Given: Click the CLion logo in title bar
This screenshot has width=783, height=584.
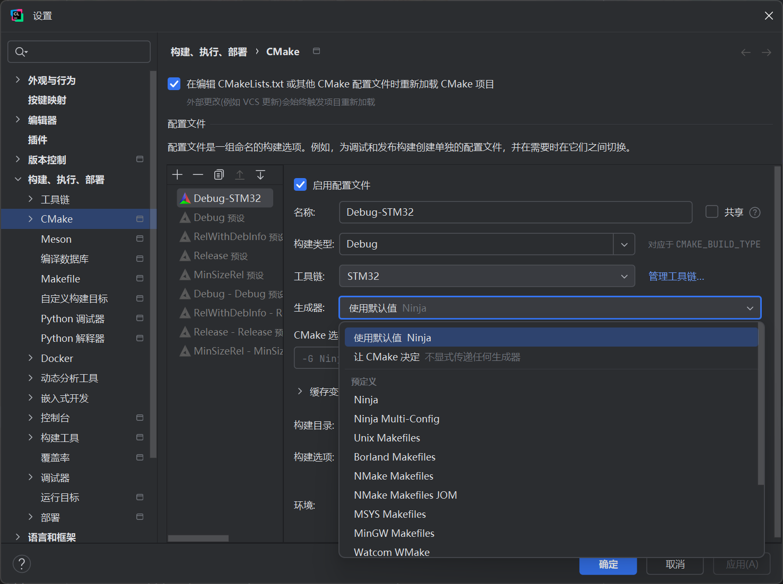Looking at the screenshot, I should 17,15.
